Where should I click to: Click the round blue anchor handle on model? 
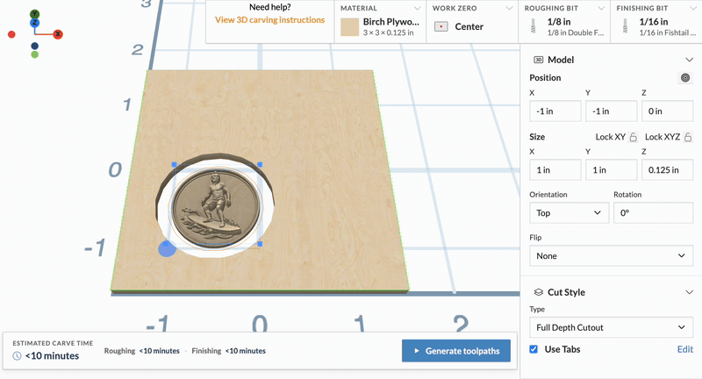[167, 248]
